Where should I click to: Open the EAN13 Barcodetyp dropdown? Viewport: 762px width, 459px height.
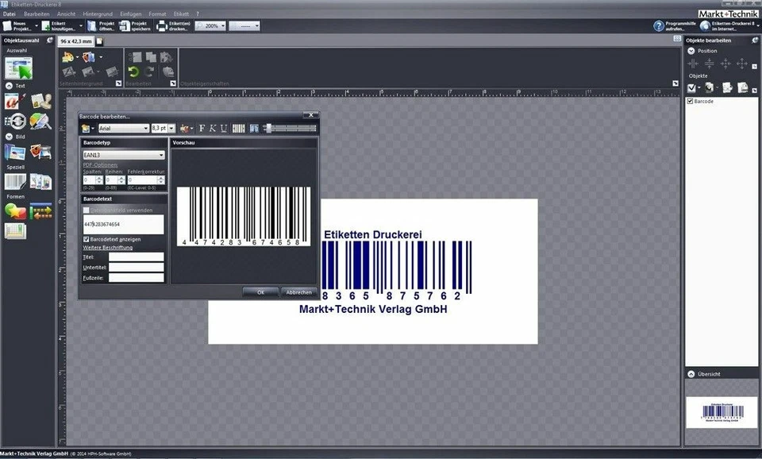pyautogui.click(x=162, y=154)
